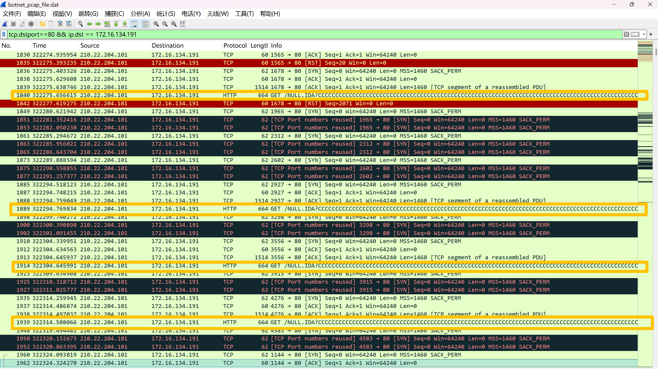This screenshot has width=658, height=369.
Task: Toggle auto-scroll during live capture
Action: coord(134,24)
